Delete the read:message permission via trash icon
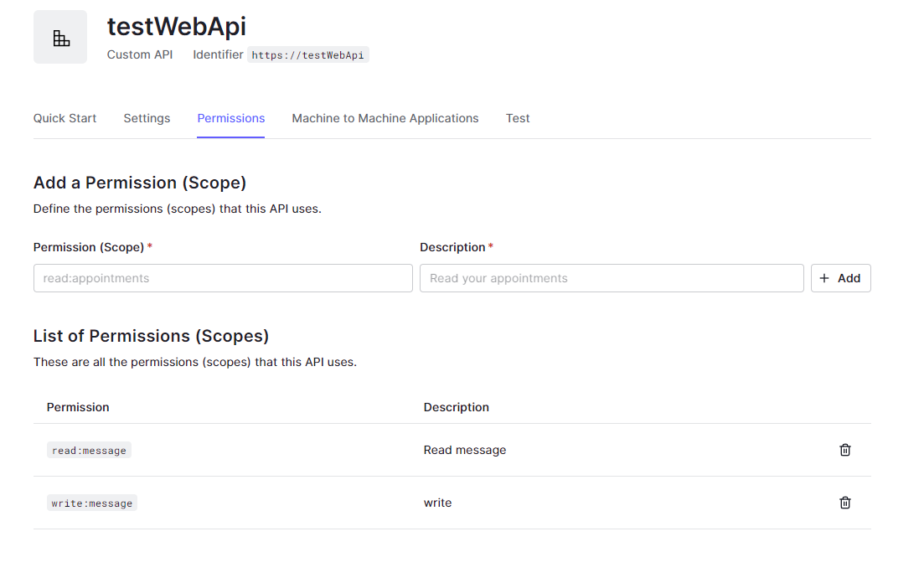924x583 pixels. [844, 450]
